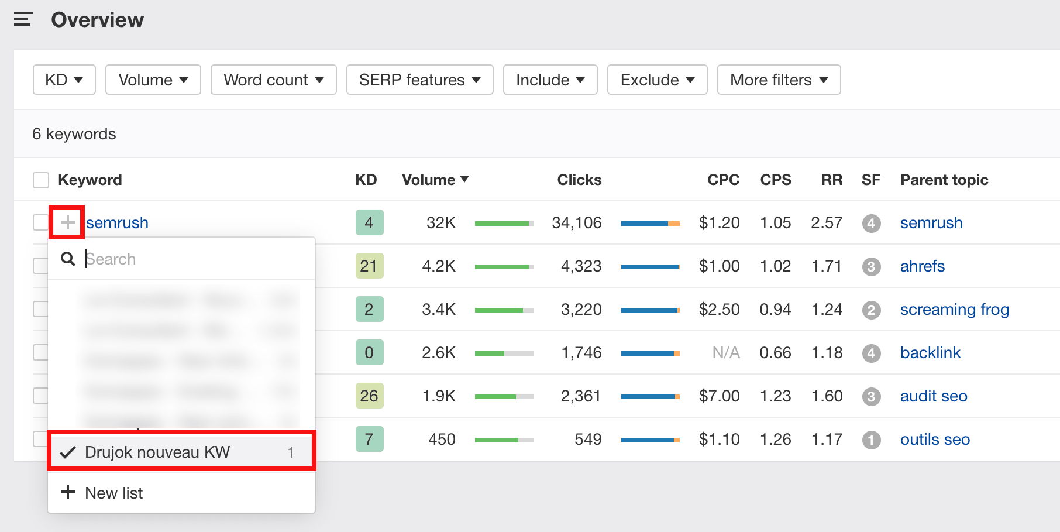Open the KD filter dropdown
Screen dimensions: 1060x532
tap(64, 80)
